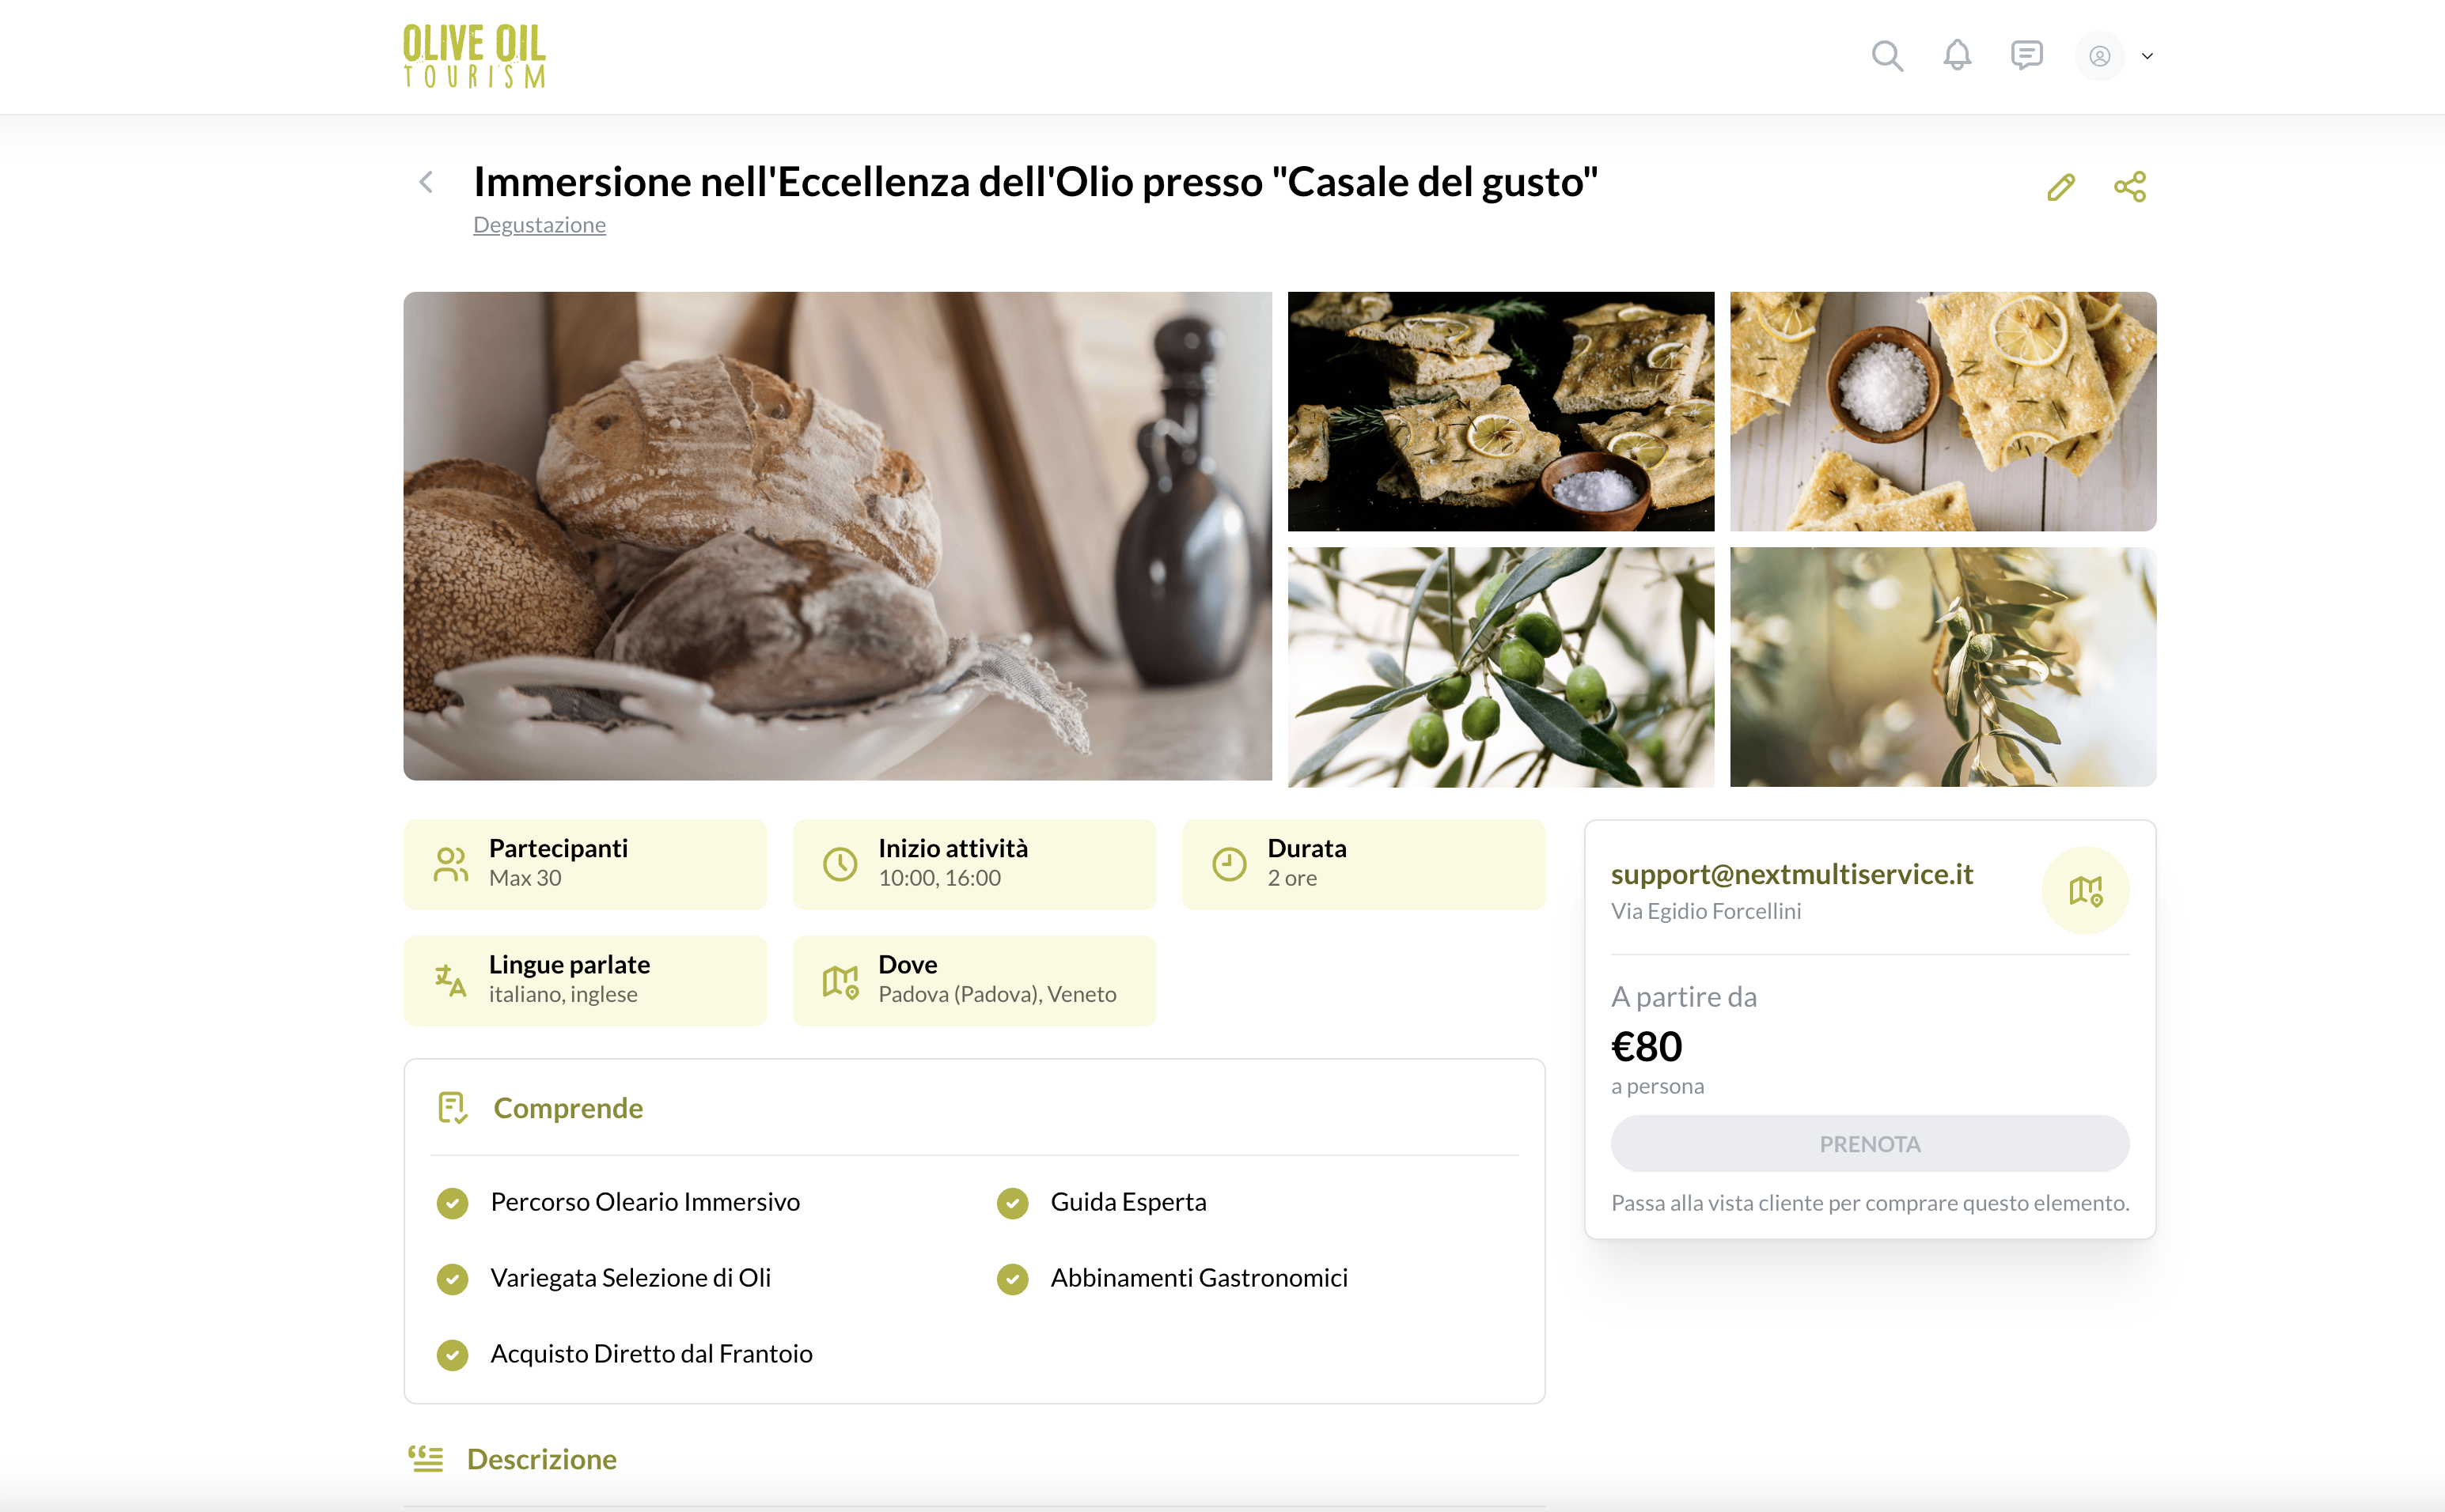Open the map location round icon
2445x1512 pixels.
(x=2085, y=890)
